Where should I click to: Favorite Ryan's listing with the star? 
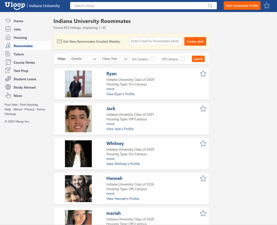point(203,74)
